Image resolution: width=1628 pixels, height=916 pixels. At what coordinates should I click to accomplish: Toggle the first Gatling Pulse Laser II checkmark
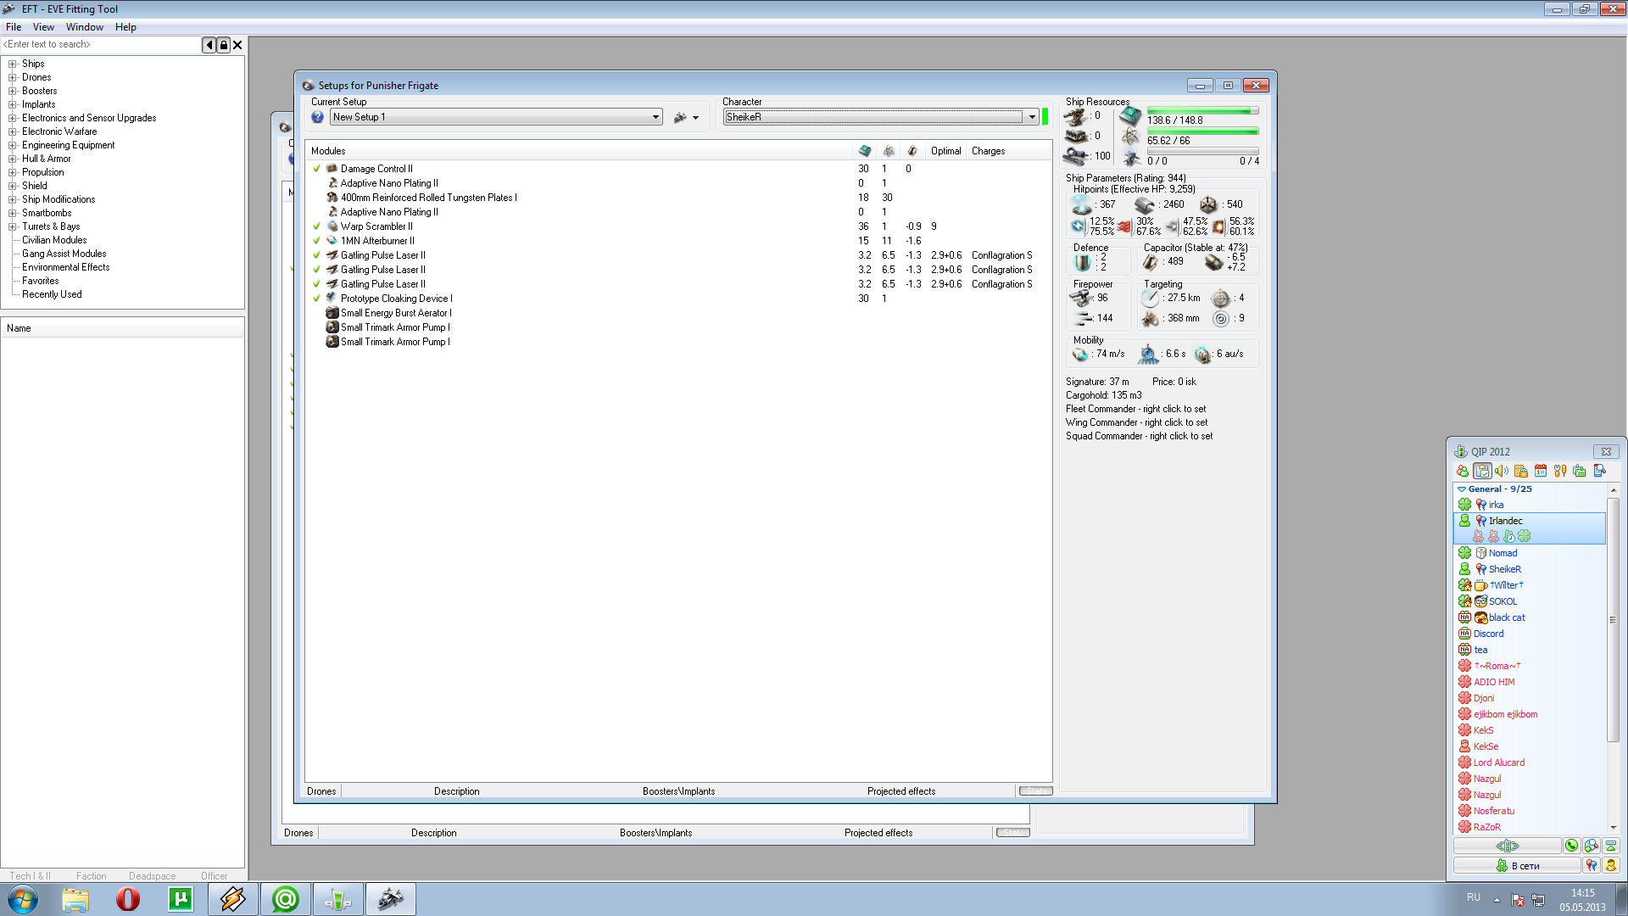[x=316, y=255]
